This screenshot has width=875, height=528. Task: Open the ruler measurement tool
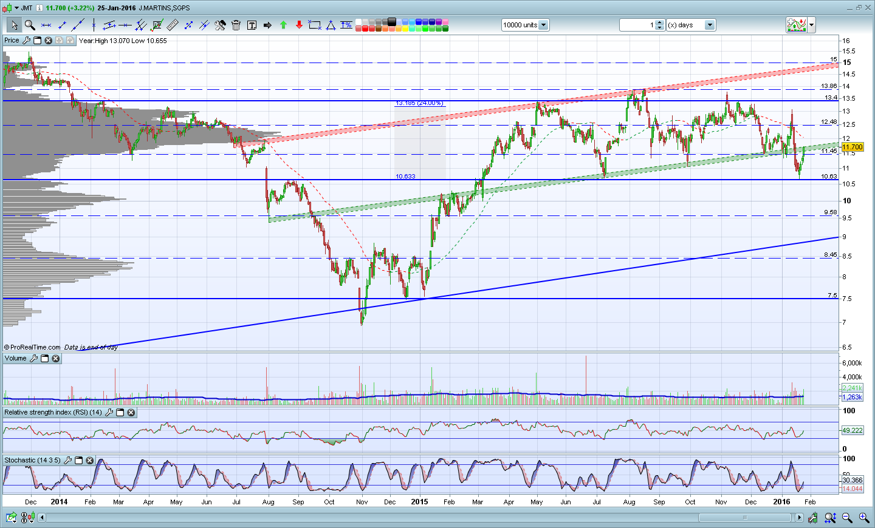(x=173, y=25)
